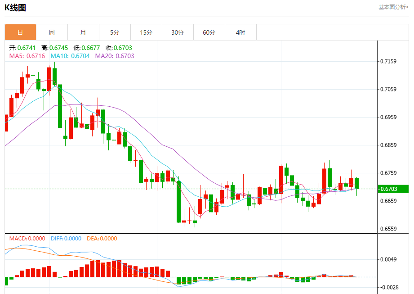The width and height of the screenshot is (414, 294).
Task: Click the 0.6559 price axis label
Action: point(388,229)
